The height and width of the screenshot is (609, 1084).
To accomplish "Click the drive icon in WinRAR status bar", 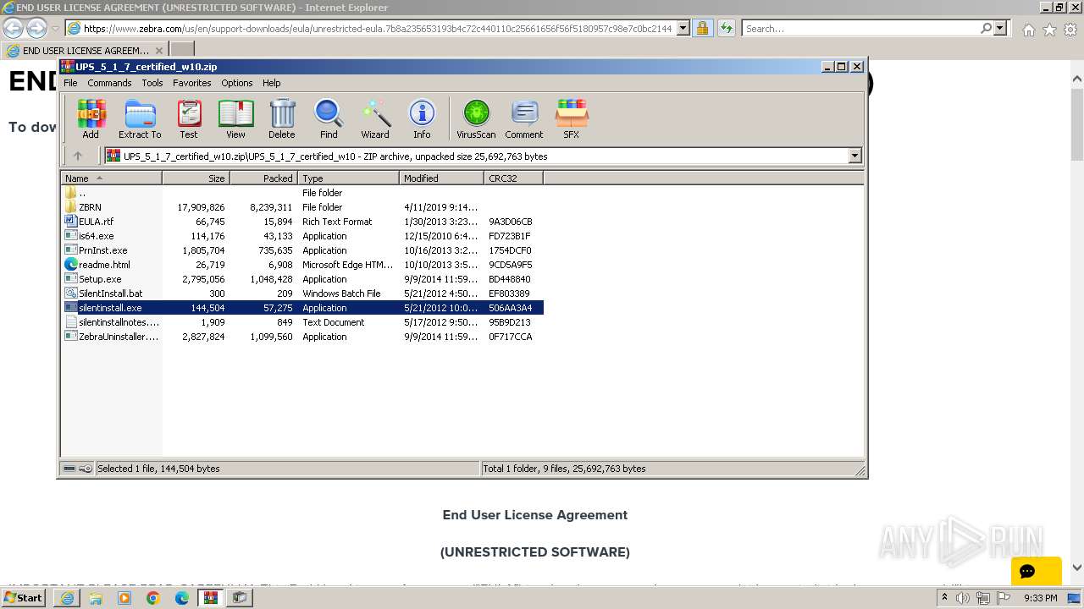I will 69,469.
